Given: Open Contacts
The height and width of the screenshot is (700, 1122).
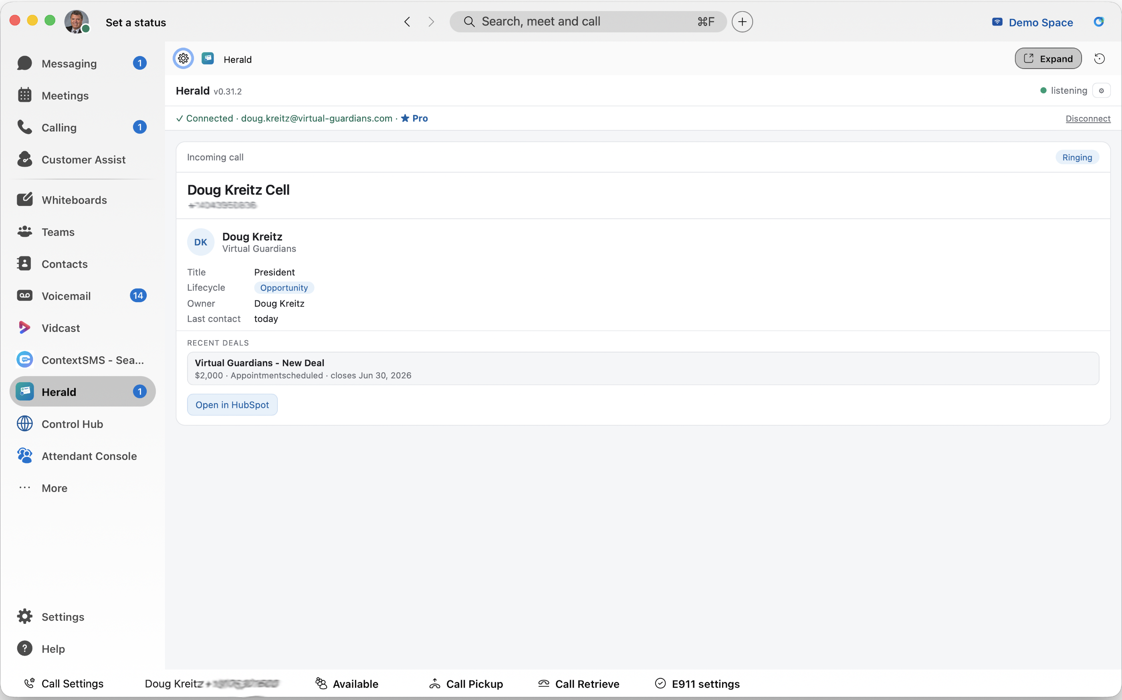Looking at the screenshot, I should (x=83, y=264).
